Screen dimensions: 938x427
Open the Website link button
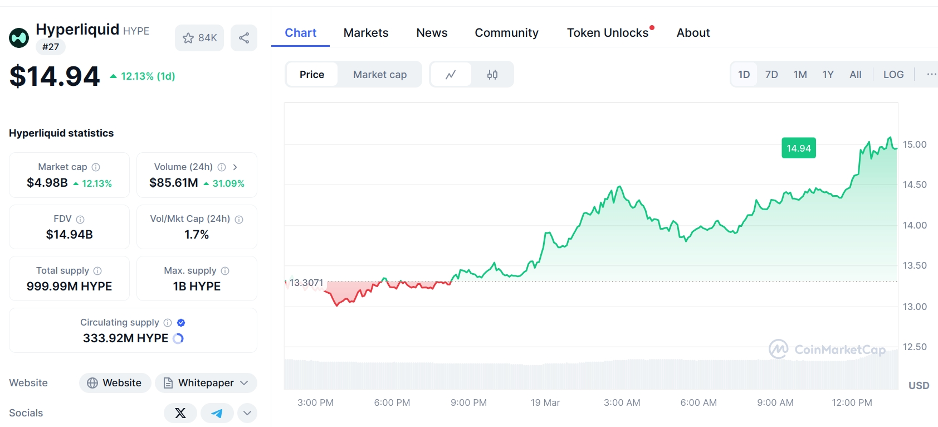coord(115,383)
